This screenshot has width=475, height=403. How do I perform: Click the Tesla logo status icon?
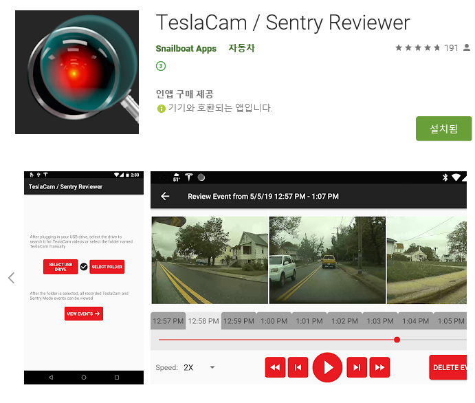tap(189, 177)
